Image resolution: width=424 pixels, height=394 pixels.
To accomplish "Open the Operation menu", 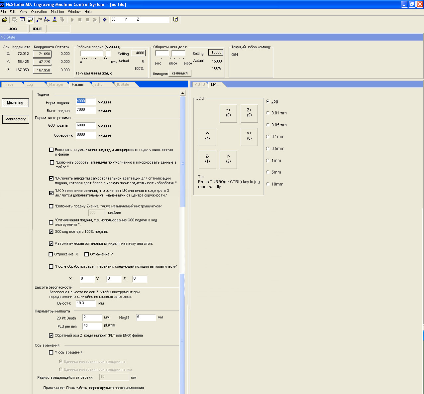I will pyautogui.click(x=39, y=12).
